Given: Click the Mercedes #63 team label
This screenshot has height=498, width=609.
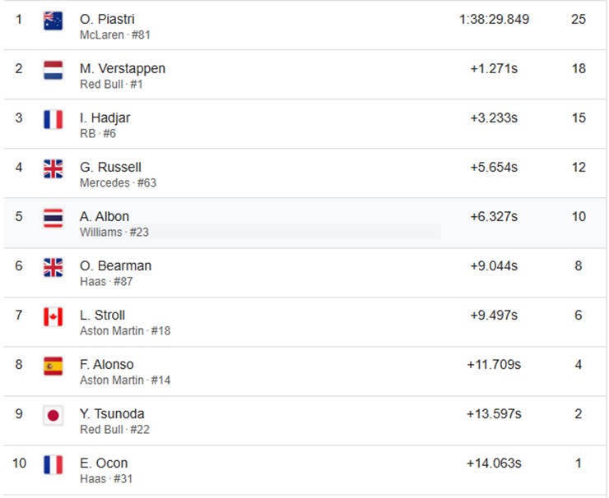Looking at the screenshot, I should [x=118, y=182].
